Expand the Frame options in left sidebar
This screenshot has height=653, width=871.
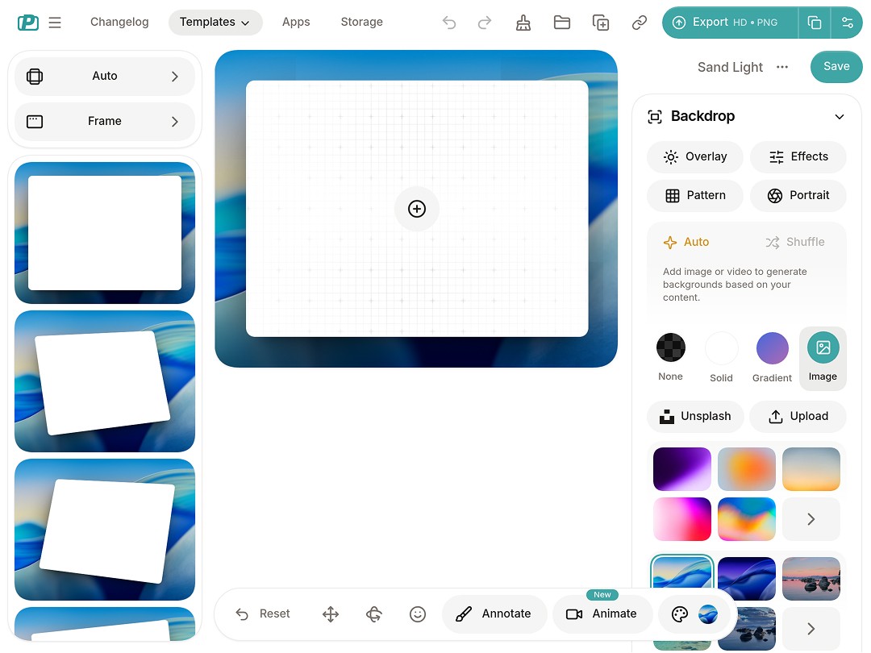(x=104, y=121)
